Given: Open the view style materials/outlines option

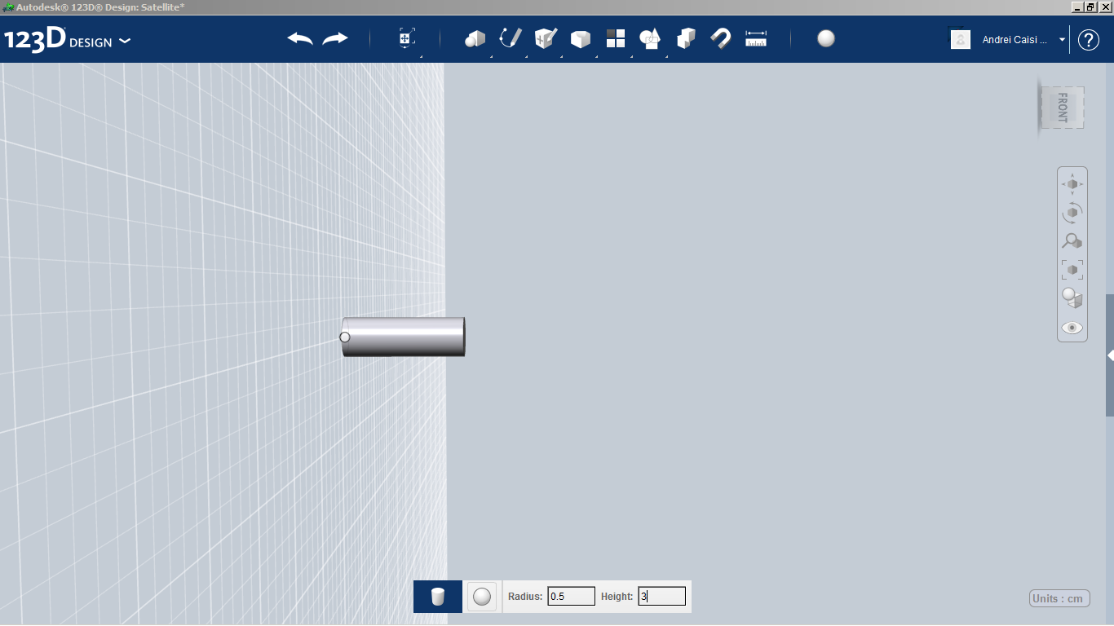Looking at the screenshot, I should pos(1072,298).
